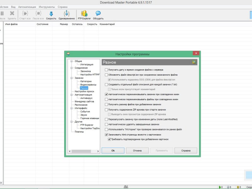Close the Настройки программы dialog
252x189 pixels.
click(196, 53)
